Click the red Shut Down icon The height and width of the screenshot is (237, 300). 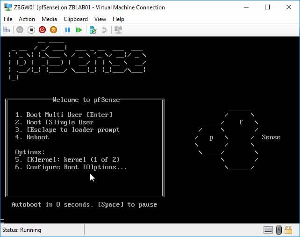coord(42,30)
